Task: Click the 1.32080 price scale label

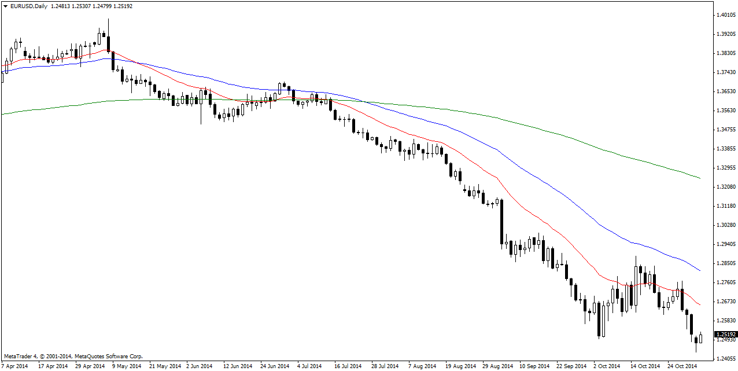Action: point(725,187)
